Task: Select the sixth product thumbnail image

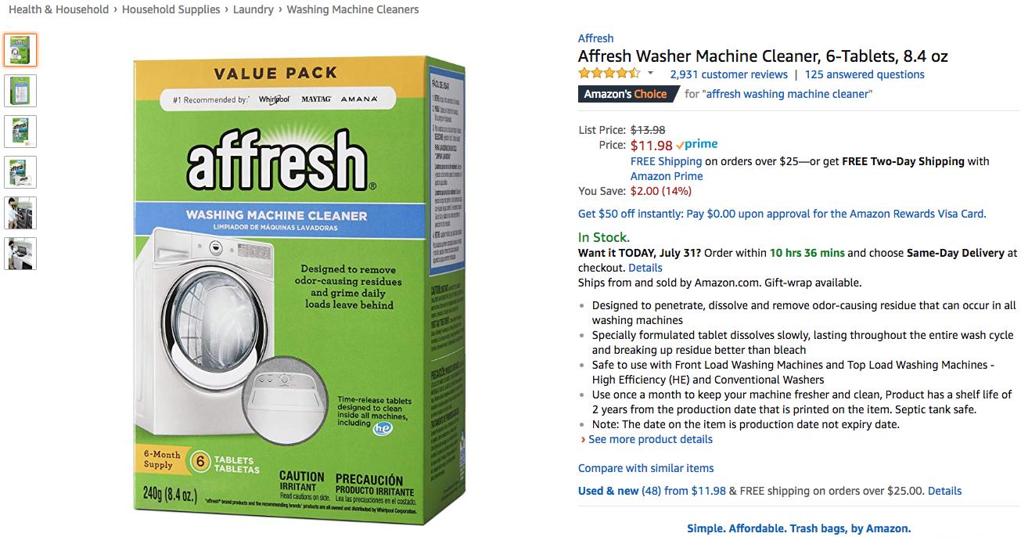Action: pos(20,254)
